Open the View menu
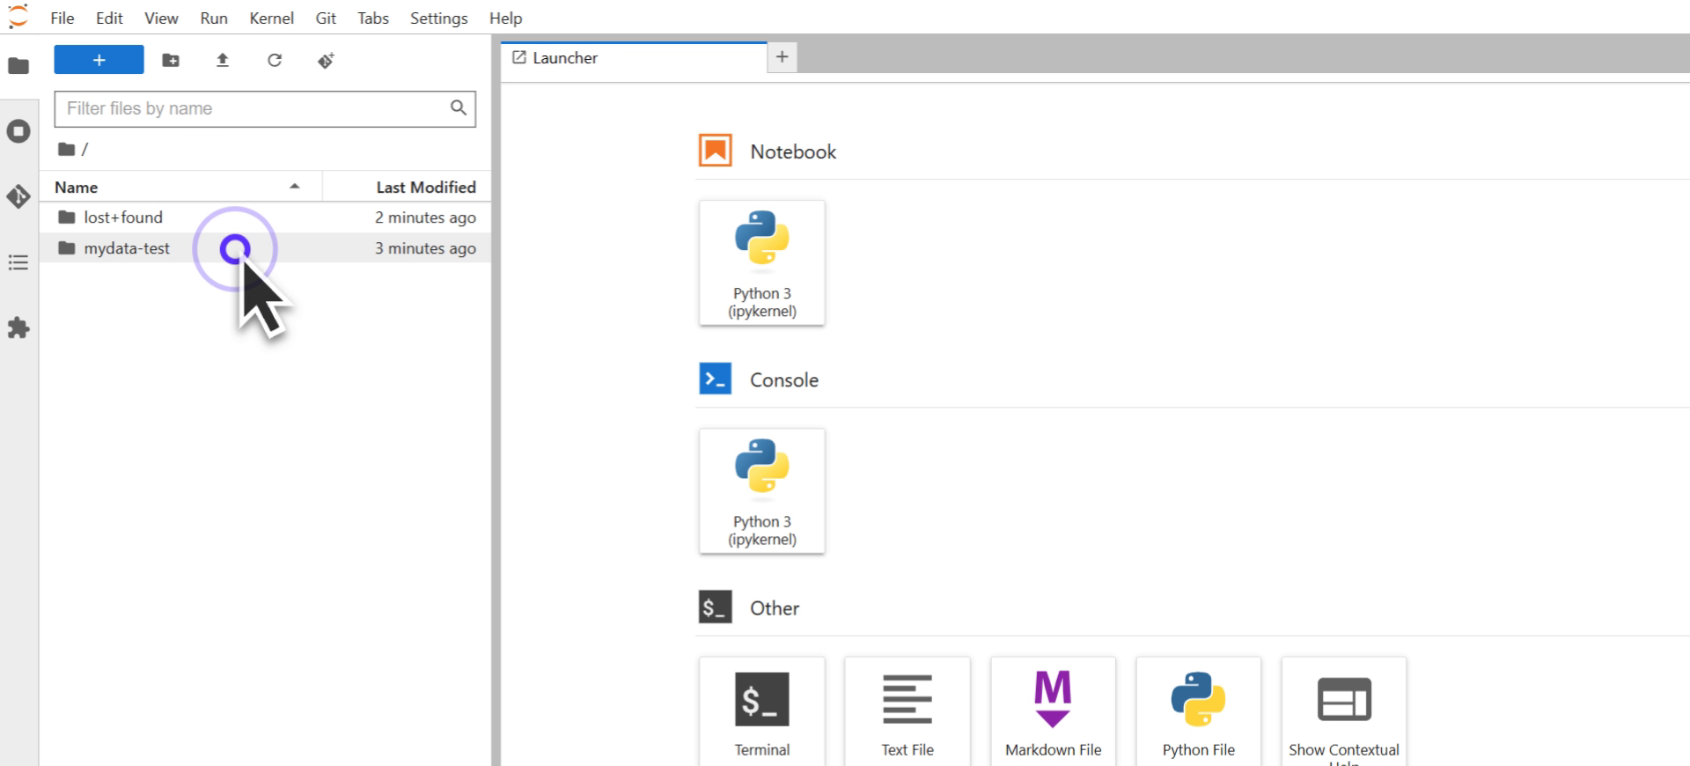Screen dimensions: 1690x766 (161, 18)
